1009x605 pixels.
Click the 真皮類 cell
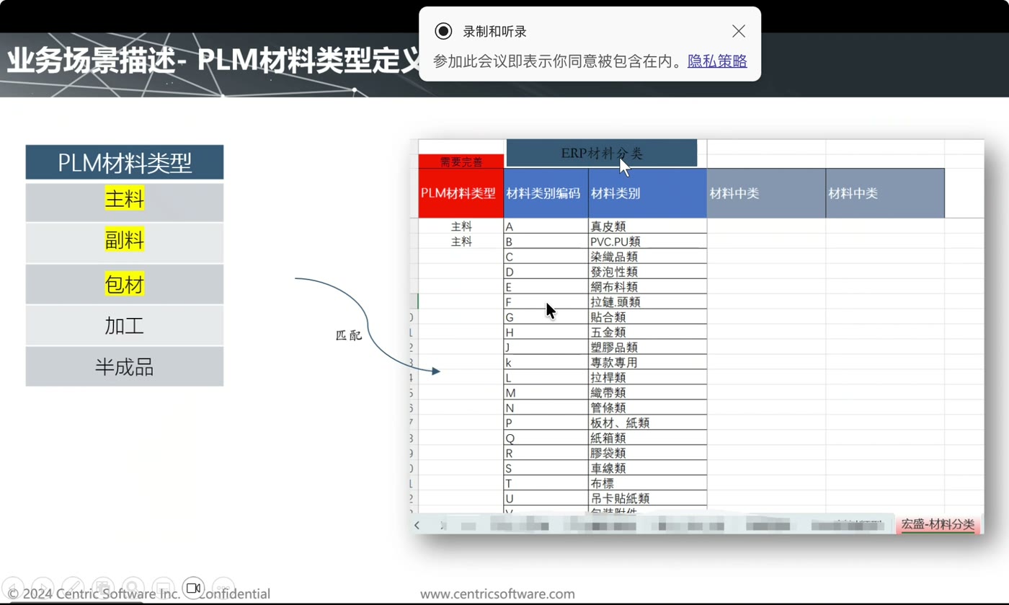648,226
